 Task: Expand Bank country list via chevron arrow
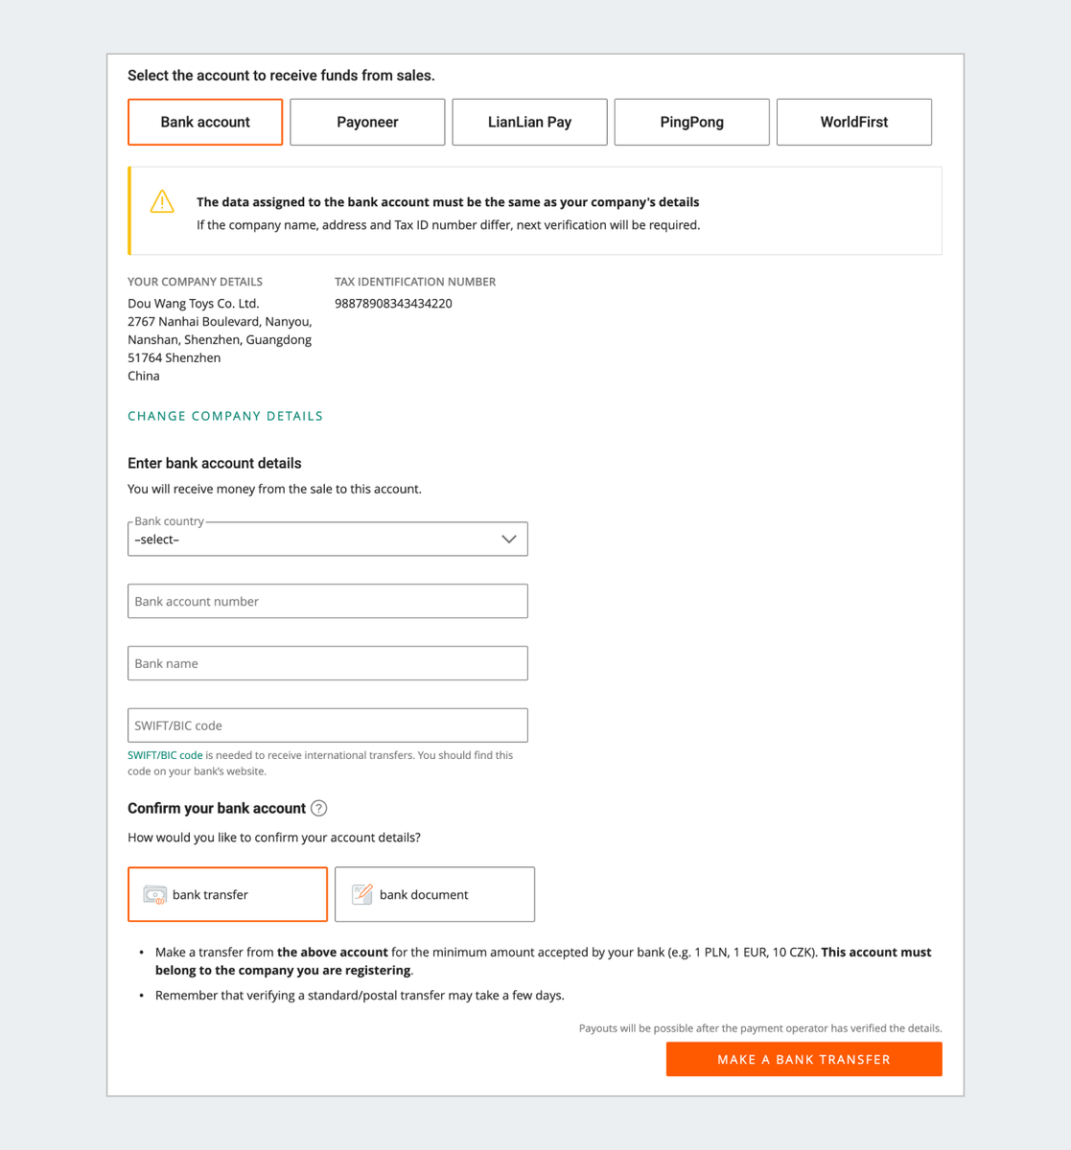509,540
